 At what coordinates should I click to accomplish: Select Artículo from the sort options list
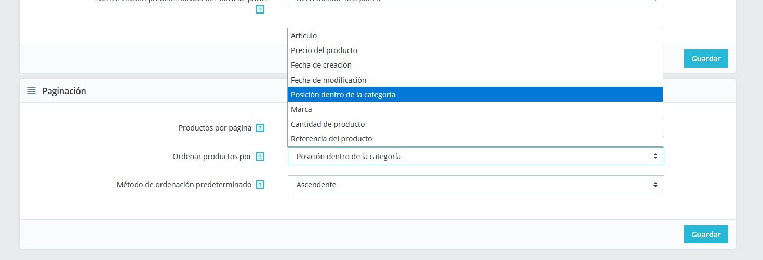coord(304,36)
